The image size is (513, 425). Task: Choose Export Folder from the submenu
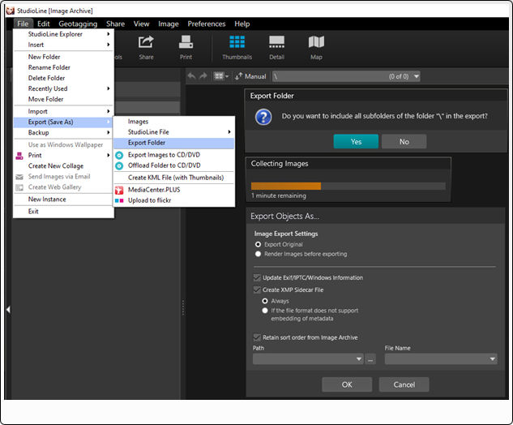tap(147, 143)
